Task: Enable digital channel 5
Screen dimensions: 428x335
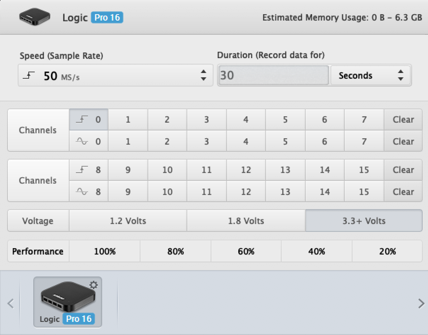Action: [285, 119]
